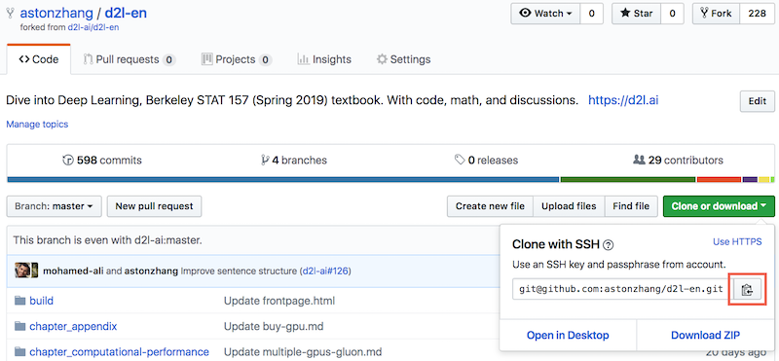Open the Update buy-gpu.md commit message

coord(274,326)
